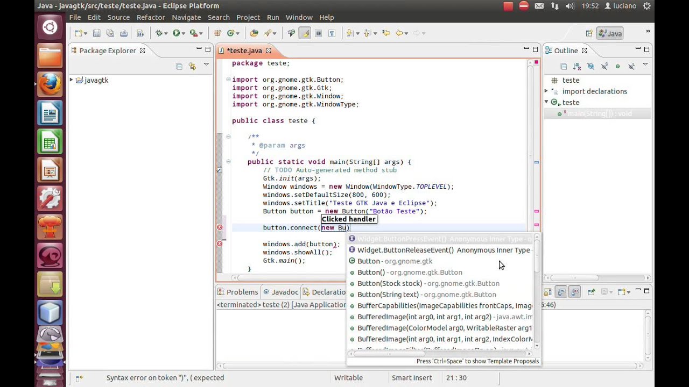
Task: Click the New wizard toolbar icon
Action: [x=79, y=33]
